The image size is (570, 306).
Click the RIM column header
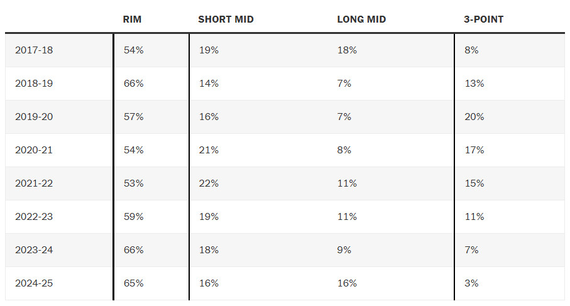(x=133, y=19)
